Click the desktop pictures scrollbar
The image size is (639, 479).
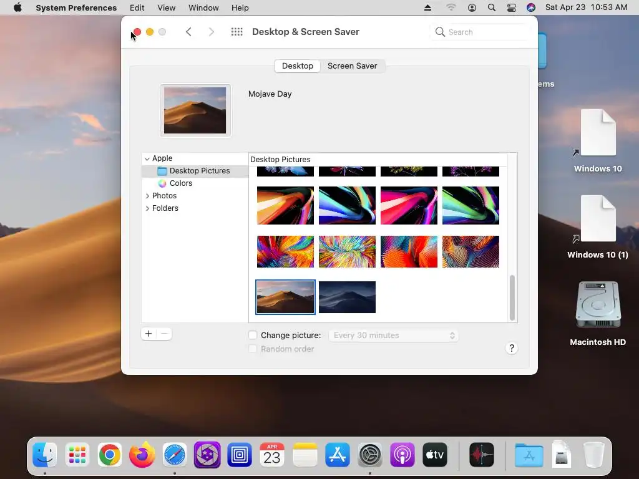[512, 298]
